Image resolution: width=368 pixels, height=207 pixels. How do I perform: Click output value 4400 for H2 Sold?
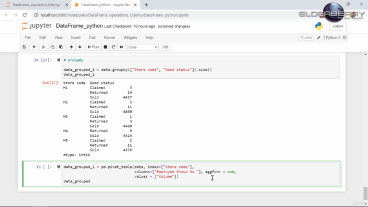click(127, 112)
